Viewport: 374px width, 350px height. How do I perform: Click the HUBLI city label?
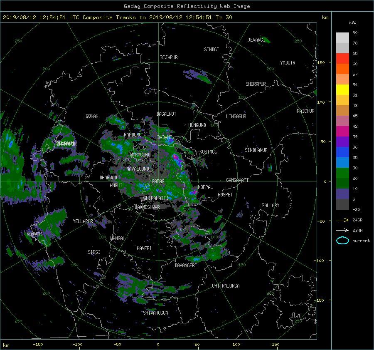pyautogui.click(x=116, y=186)
